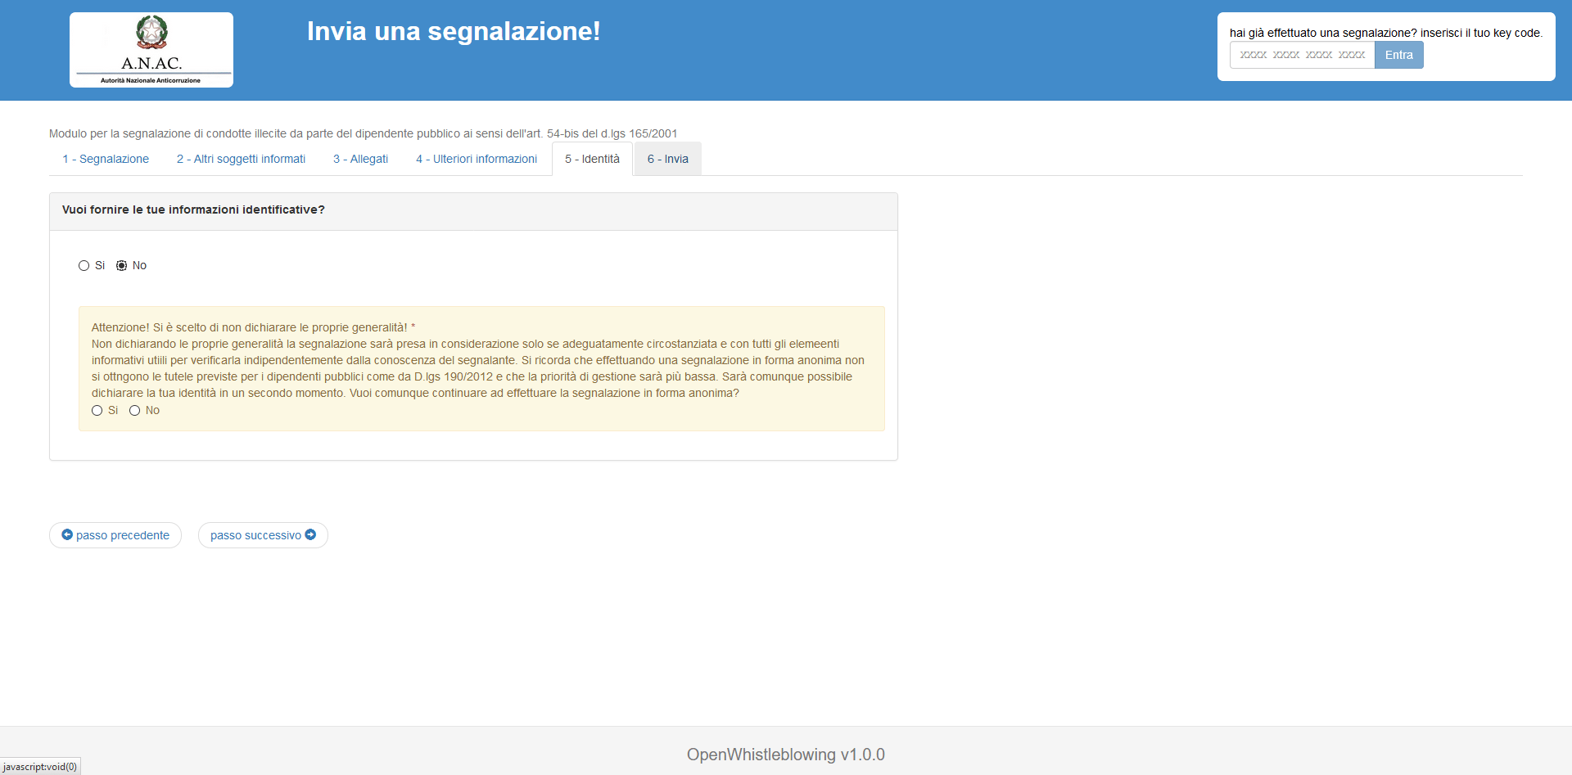Click the passo precedente button label
The height and width of the screenshot is (775, 1572).
point(123,535)
